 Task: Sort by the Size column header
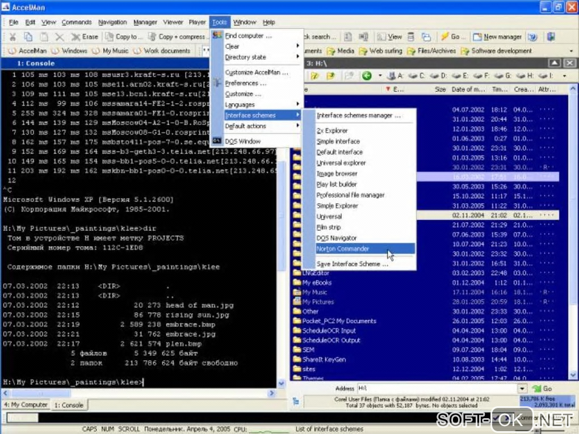(439, 89)
